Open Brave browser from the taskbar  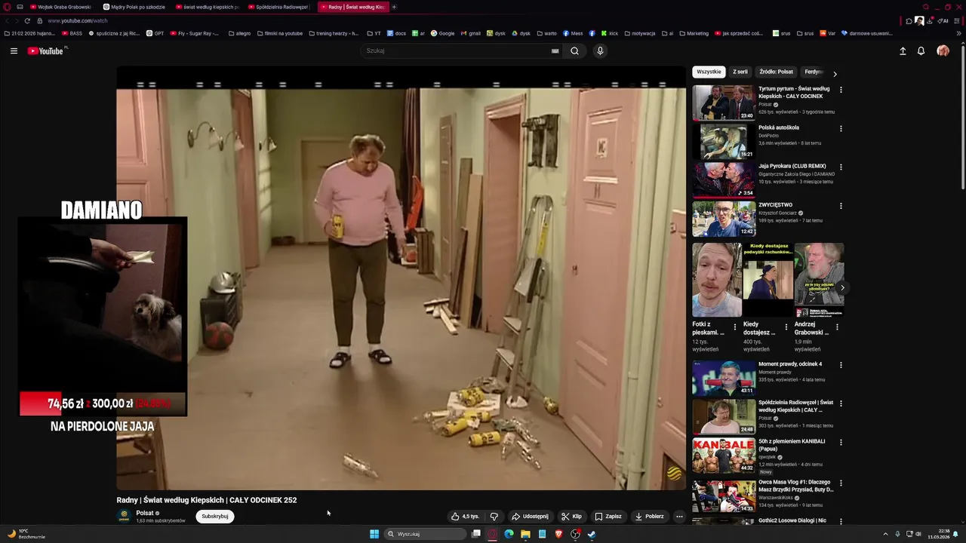[558, 534]
